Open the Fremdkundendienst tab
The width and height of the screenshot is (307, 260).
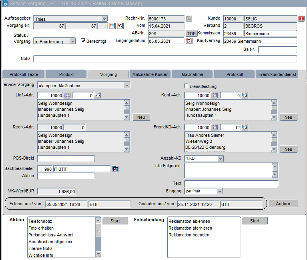click(x=277, y=74)
